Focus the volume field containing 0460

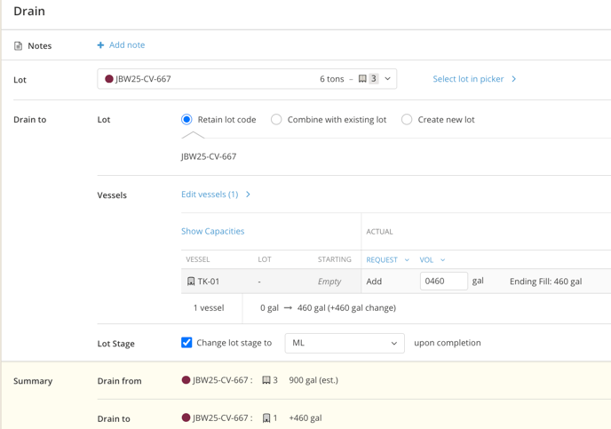tap(444, 281)
